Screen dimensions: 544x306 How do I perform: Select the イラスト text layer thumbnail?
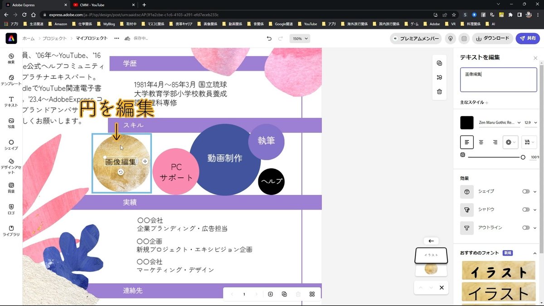(x=431, y=255)
